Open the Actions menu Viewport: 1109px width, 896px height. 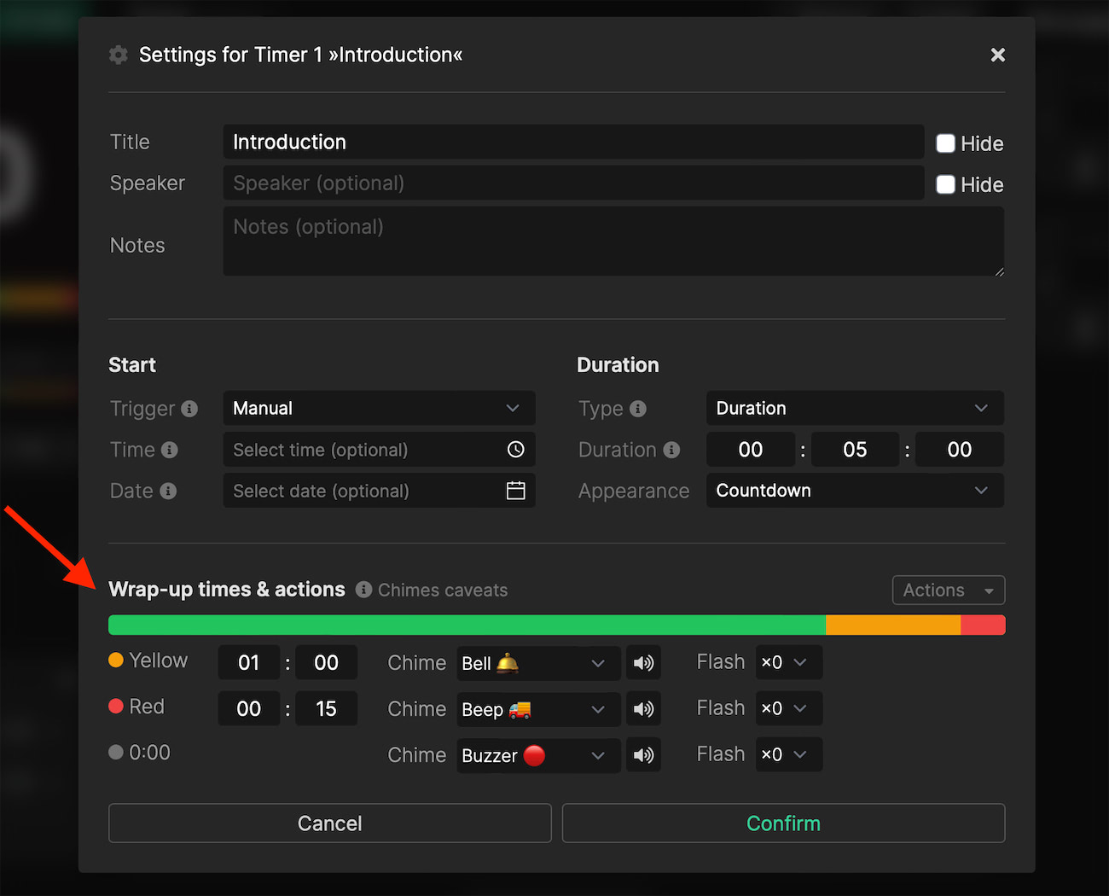click(x=948, y=590)
